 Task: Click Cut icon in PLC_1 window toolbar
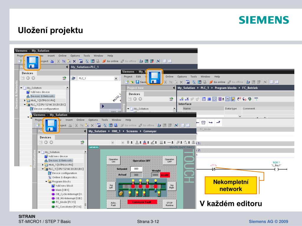(x=58, y=61)
